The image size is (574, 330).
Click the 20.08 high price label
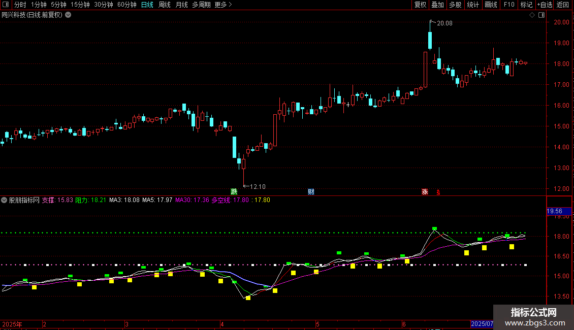(x=444, y=23)
